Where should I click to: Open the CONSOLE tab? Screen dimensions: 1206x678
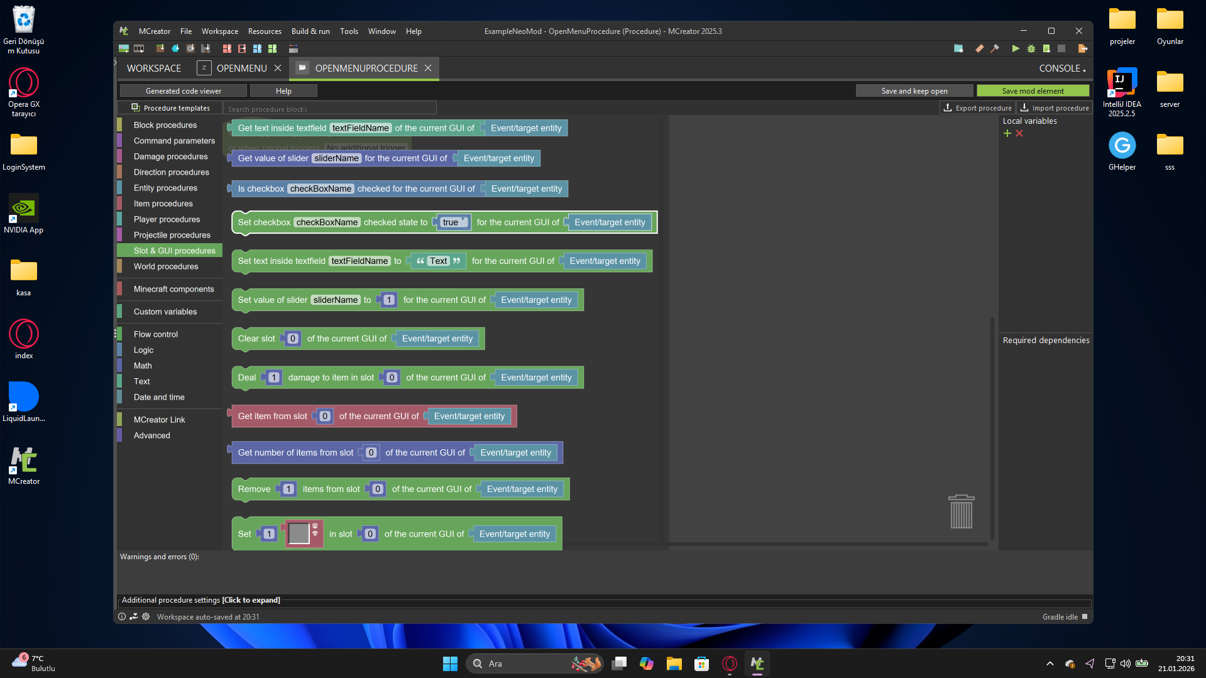[x=1061, y=68]
